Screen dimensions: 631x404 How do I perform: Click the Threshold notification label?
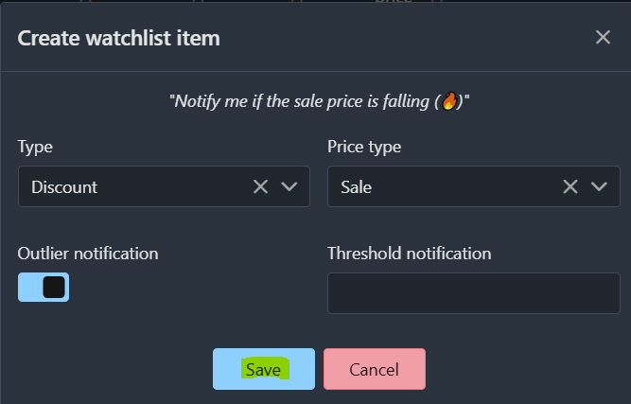(409, 254)
